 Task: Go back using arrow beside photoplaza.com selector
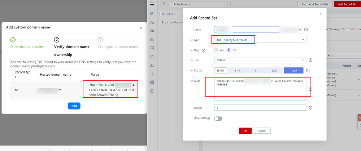164,4
